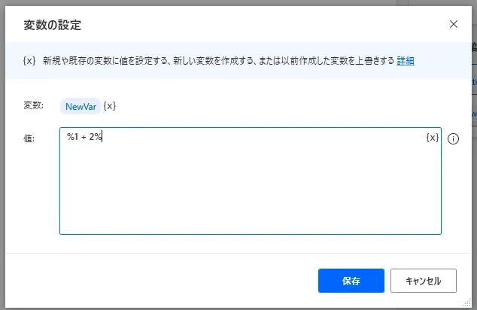Place cursor in the %1 + 2% text

pos(84,137)
